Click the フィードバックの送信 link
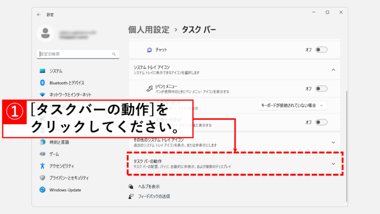The width and height of the screenshot is (380, 214). click(154, 196)
